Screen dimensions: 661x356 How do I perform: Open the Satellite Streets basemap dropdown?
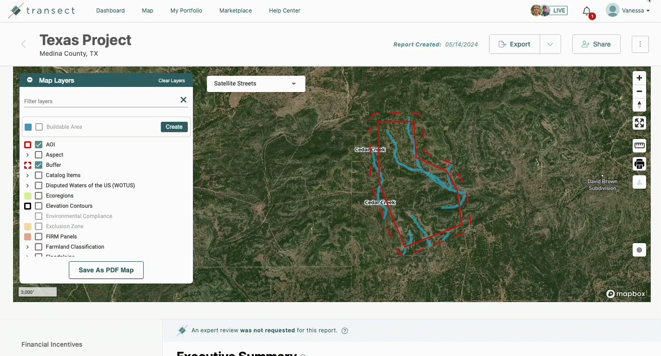256,84
